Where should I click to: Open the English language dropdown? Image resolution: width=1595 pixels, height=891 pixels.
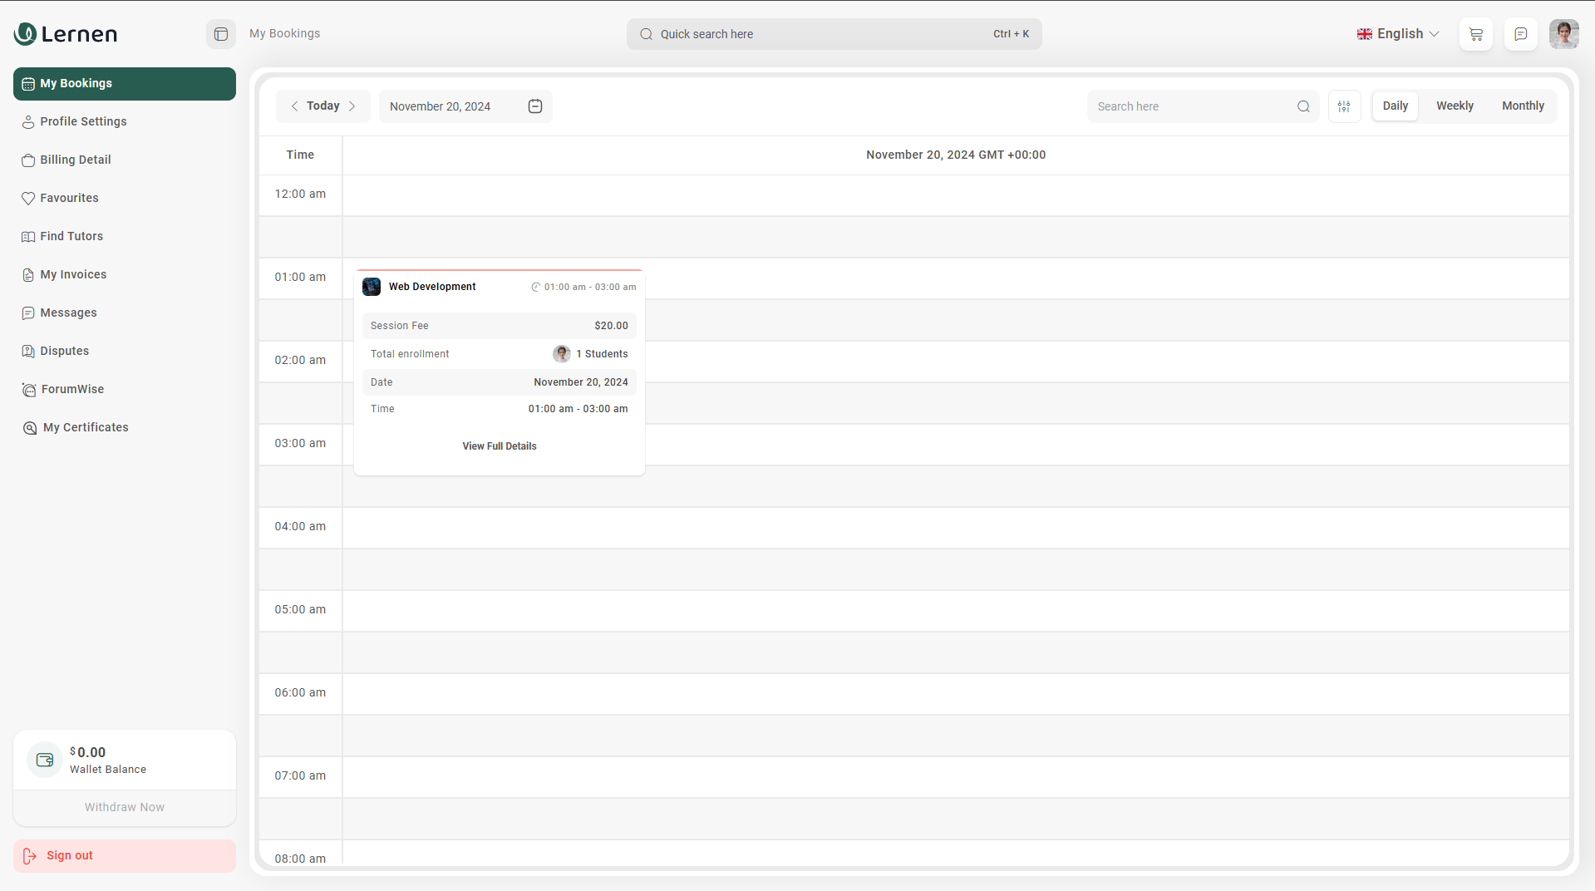[1399, 33]
